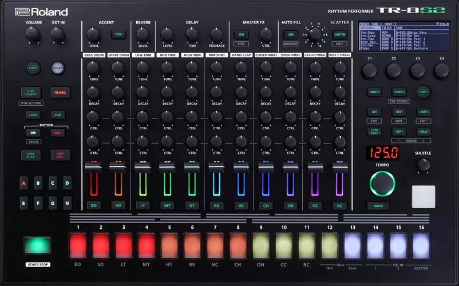This screenshot has width=459, height=286.
Task: Click the ENTER button
Action: 399,92
